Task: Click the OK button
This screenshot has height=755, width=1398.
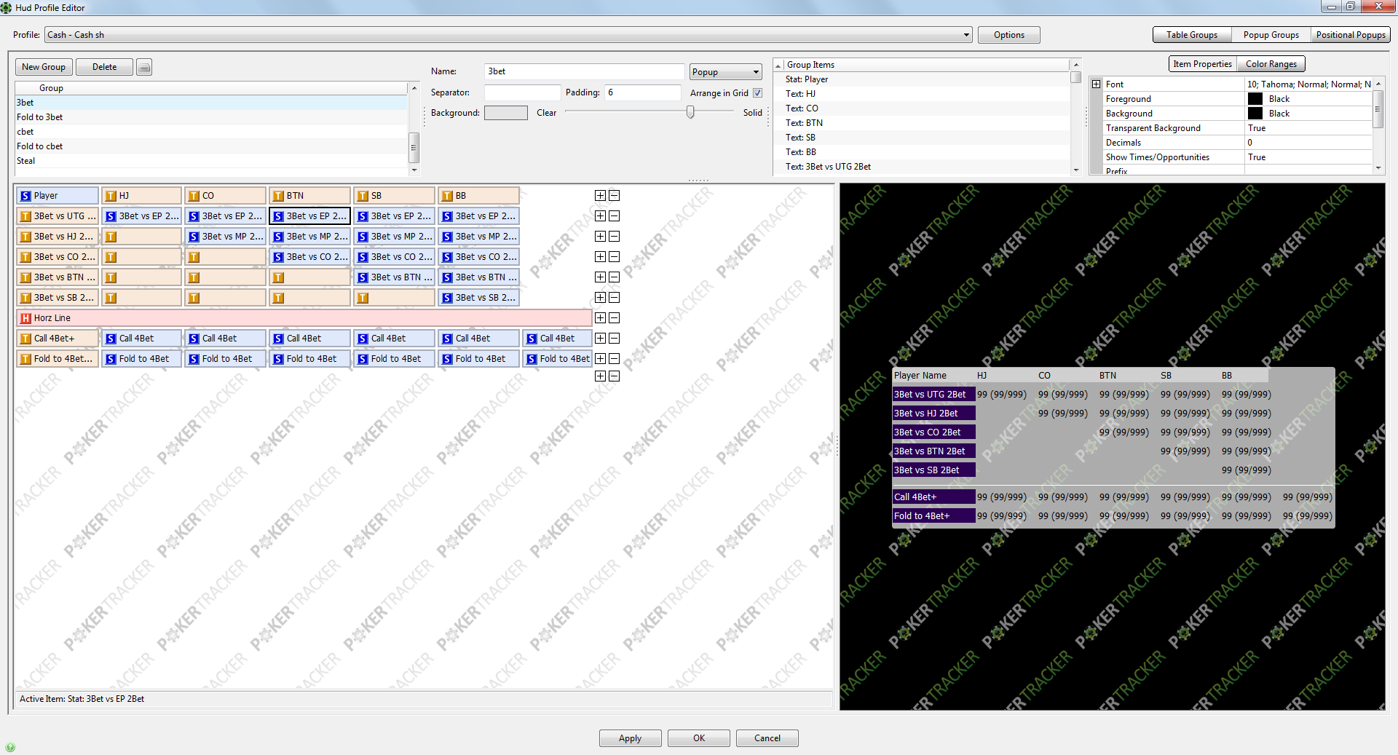Action: tap(698, 738)
